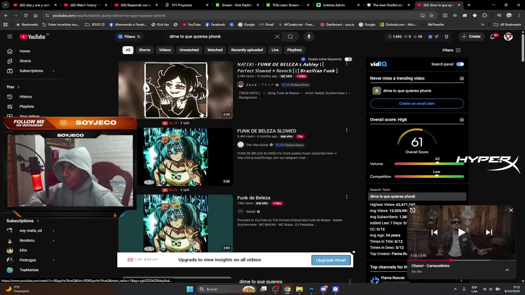The width and height of the screenshot is (525, 295).
Task: Open help for Never miss a trending video
Action: (x=462, y=78)
